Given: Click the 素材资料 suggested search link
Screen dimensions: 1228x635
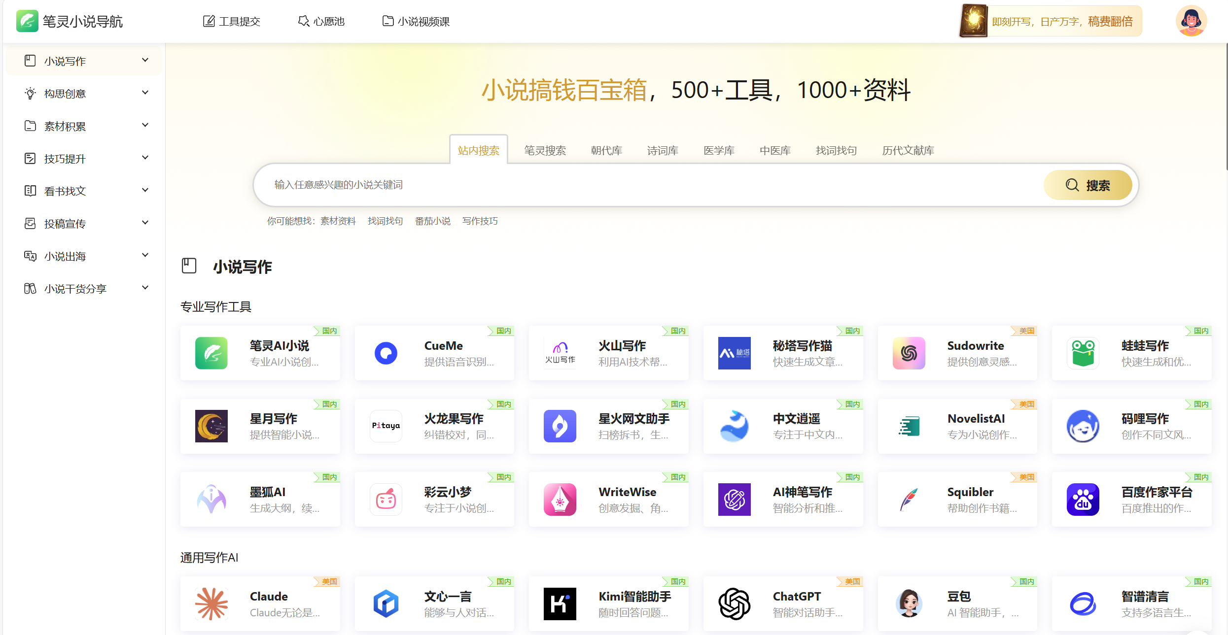Looking at the screenshot, I should click(338, 221).
